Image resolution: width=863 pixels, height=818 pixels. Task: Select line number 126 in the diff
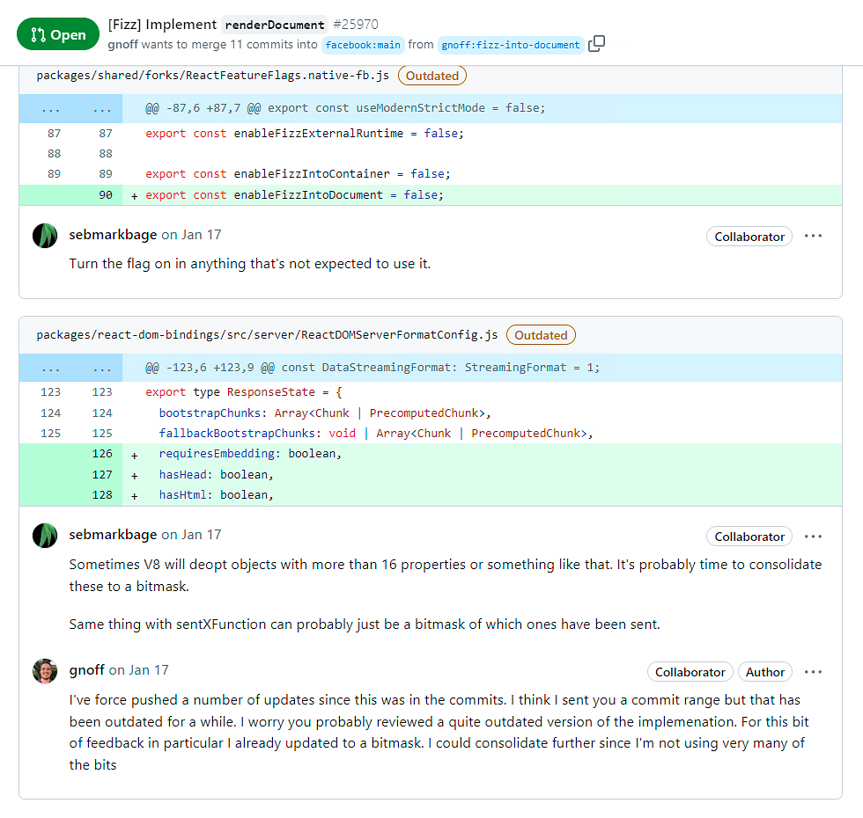(102, 454)
